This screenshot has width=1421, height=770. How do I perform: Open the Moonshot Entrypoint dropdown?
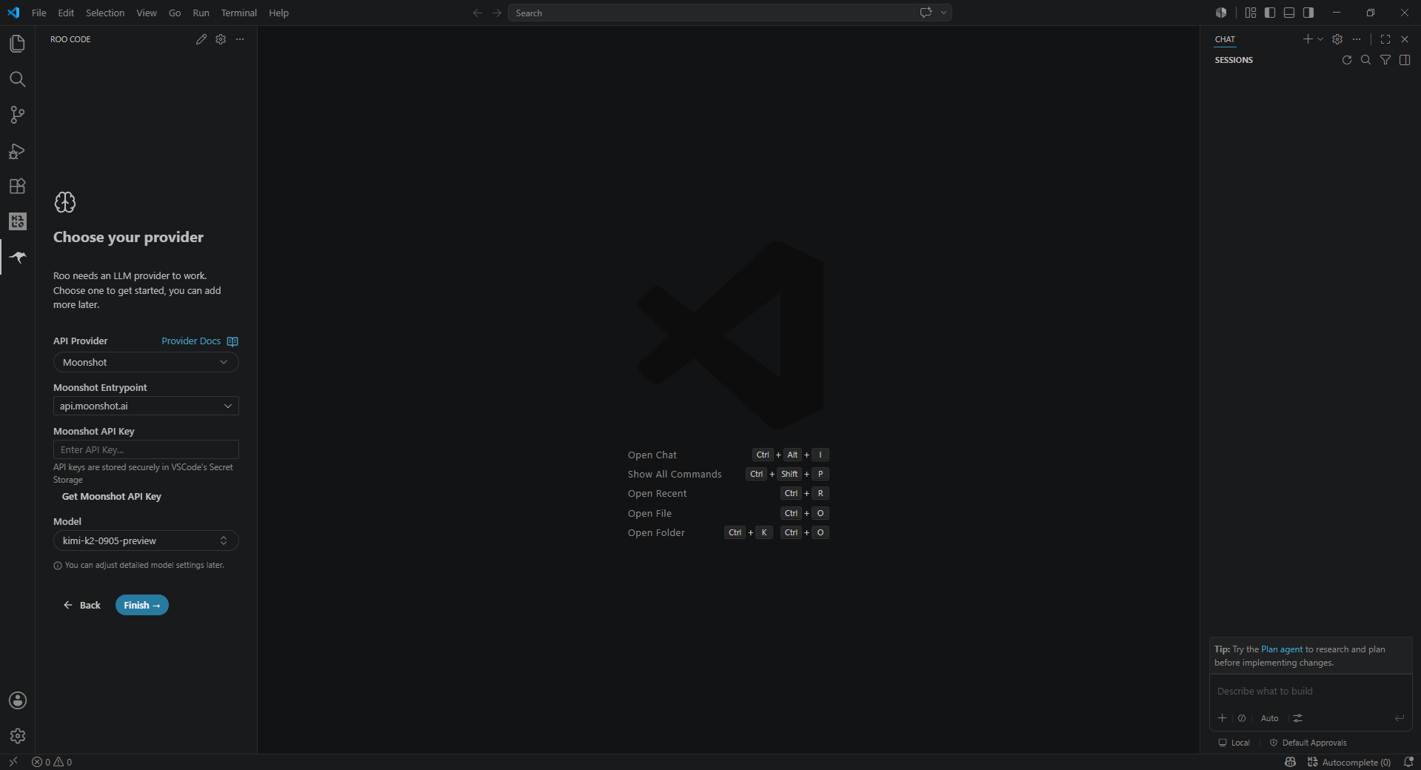coord(146,406)
